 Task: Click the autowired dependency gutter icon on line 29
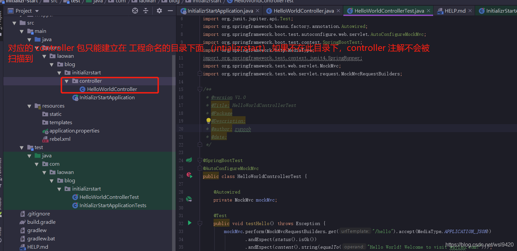(x=189, y=199)
